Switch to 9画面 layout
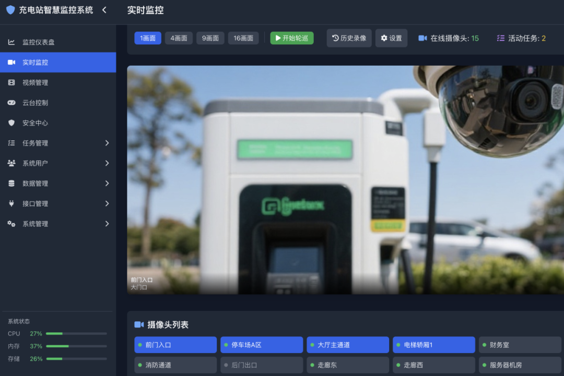564x376 pixels. [x=210, y=38]
